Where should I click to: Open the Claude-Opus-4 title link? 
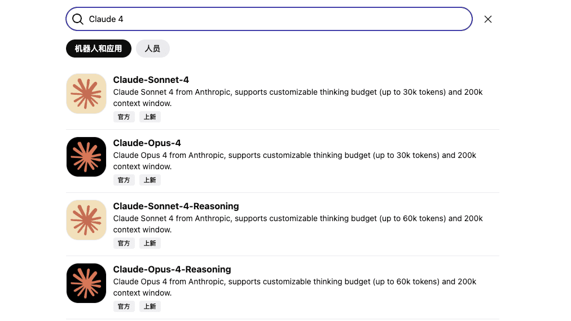coord(147,143)
